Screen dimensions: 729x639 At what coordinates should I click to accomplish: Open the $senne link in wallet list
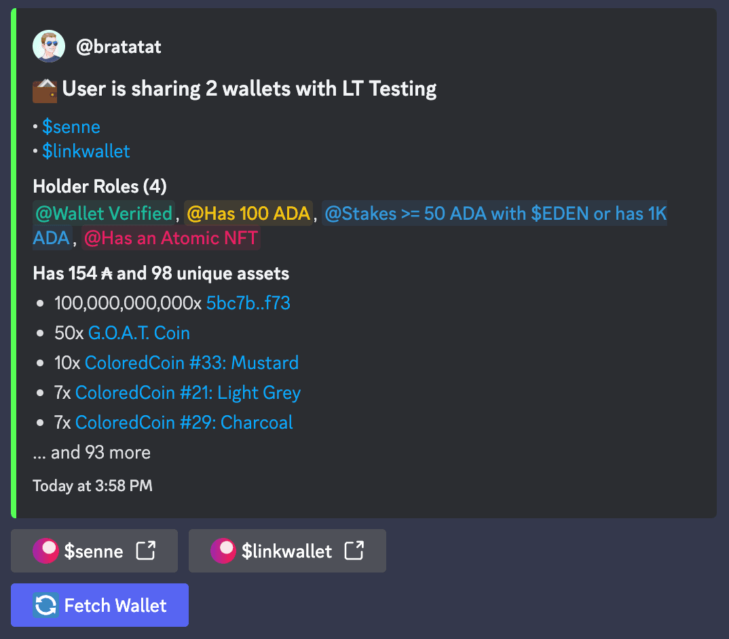[71, 127]
